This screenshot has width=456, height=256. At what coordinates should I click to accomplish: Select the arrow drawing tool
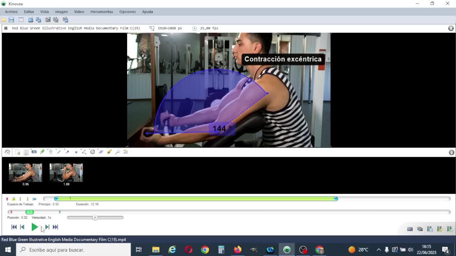[67, 152]
